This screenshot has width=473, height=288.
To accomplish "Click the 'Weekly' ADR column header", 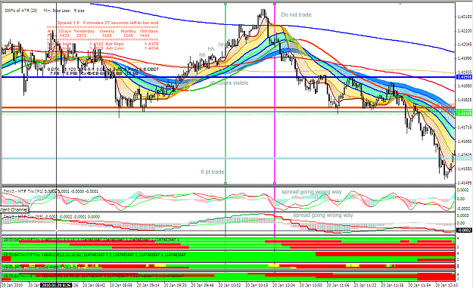I will pyautogui.click(x=107, y=31).
